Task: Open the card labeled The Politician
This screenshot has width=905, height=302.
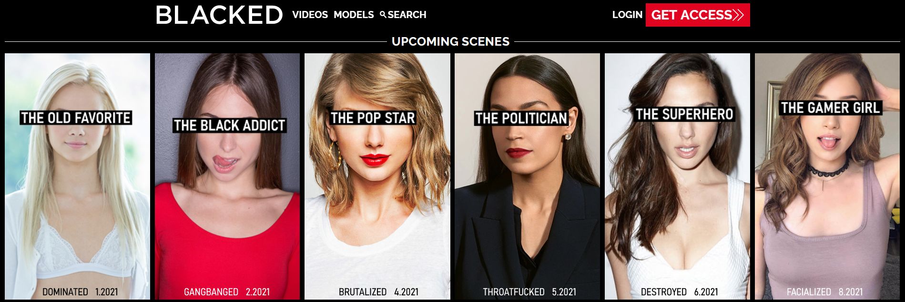Action: [527, 176]
